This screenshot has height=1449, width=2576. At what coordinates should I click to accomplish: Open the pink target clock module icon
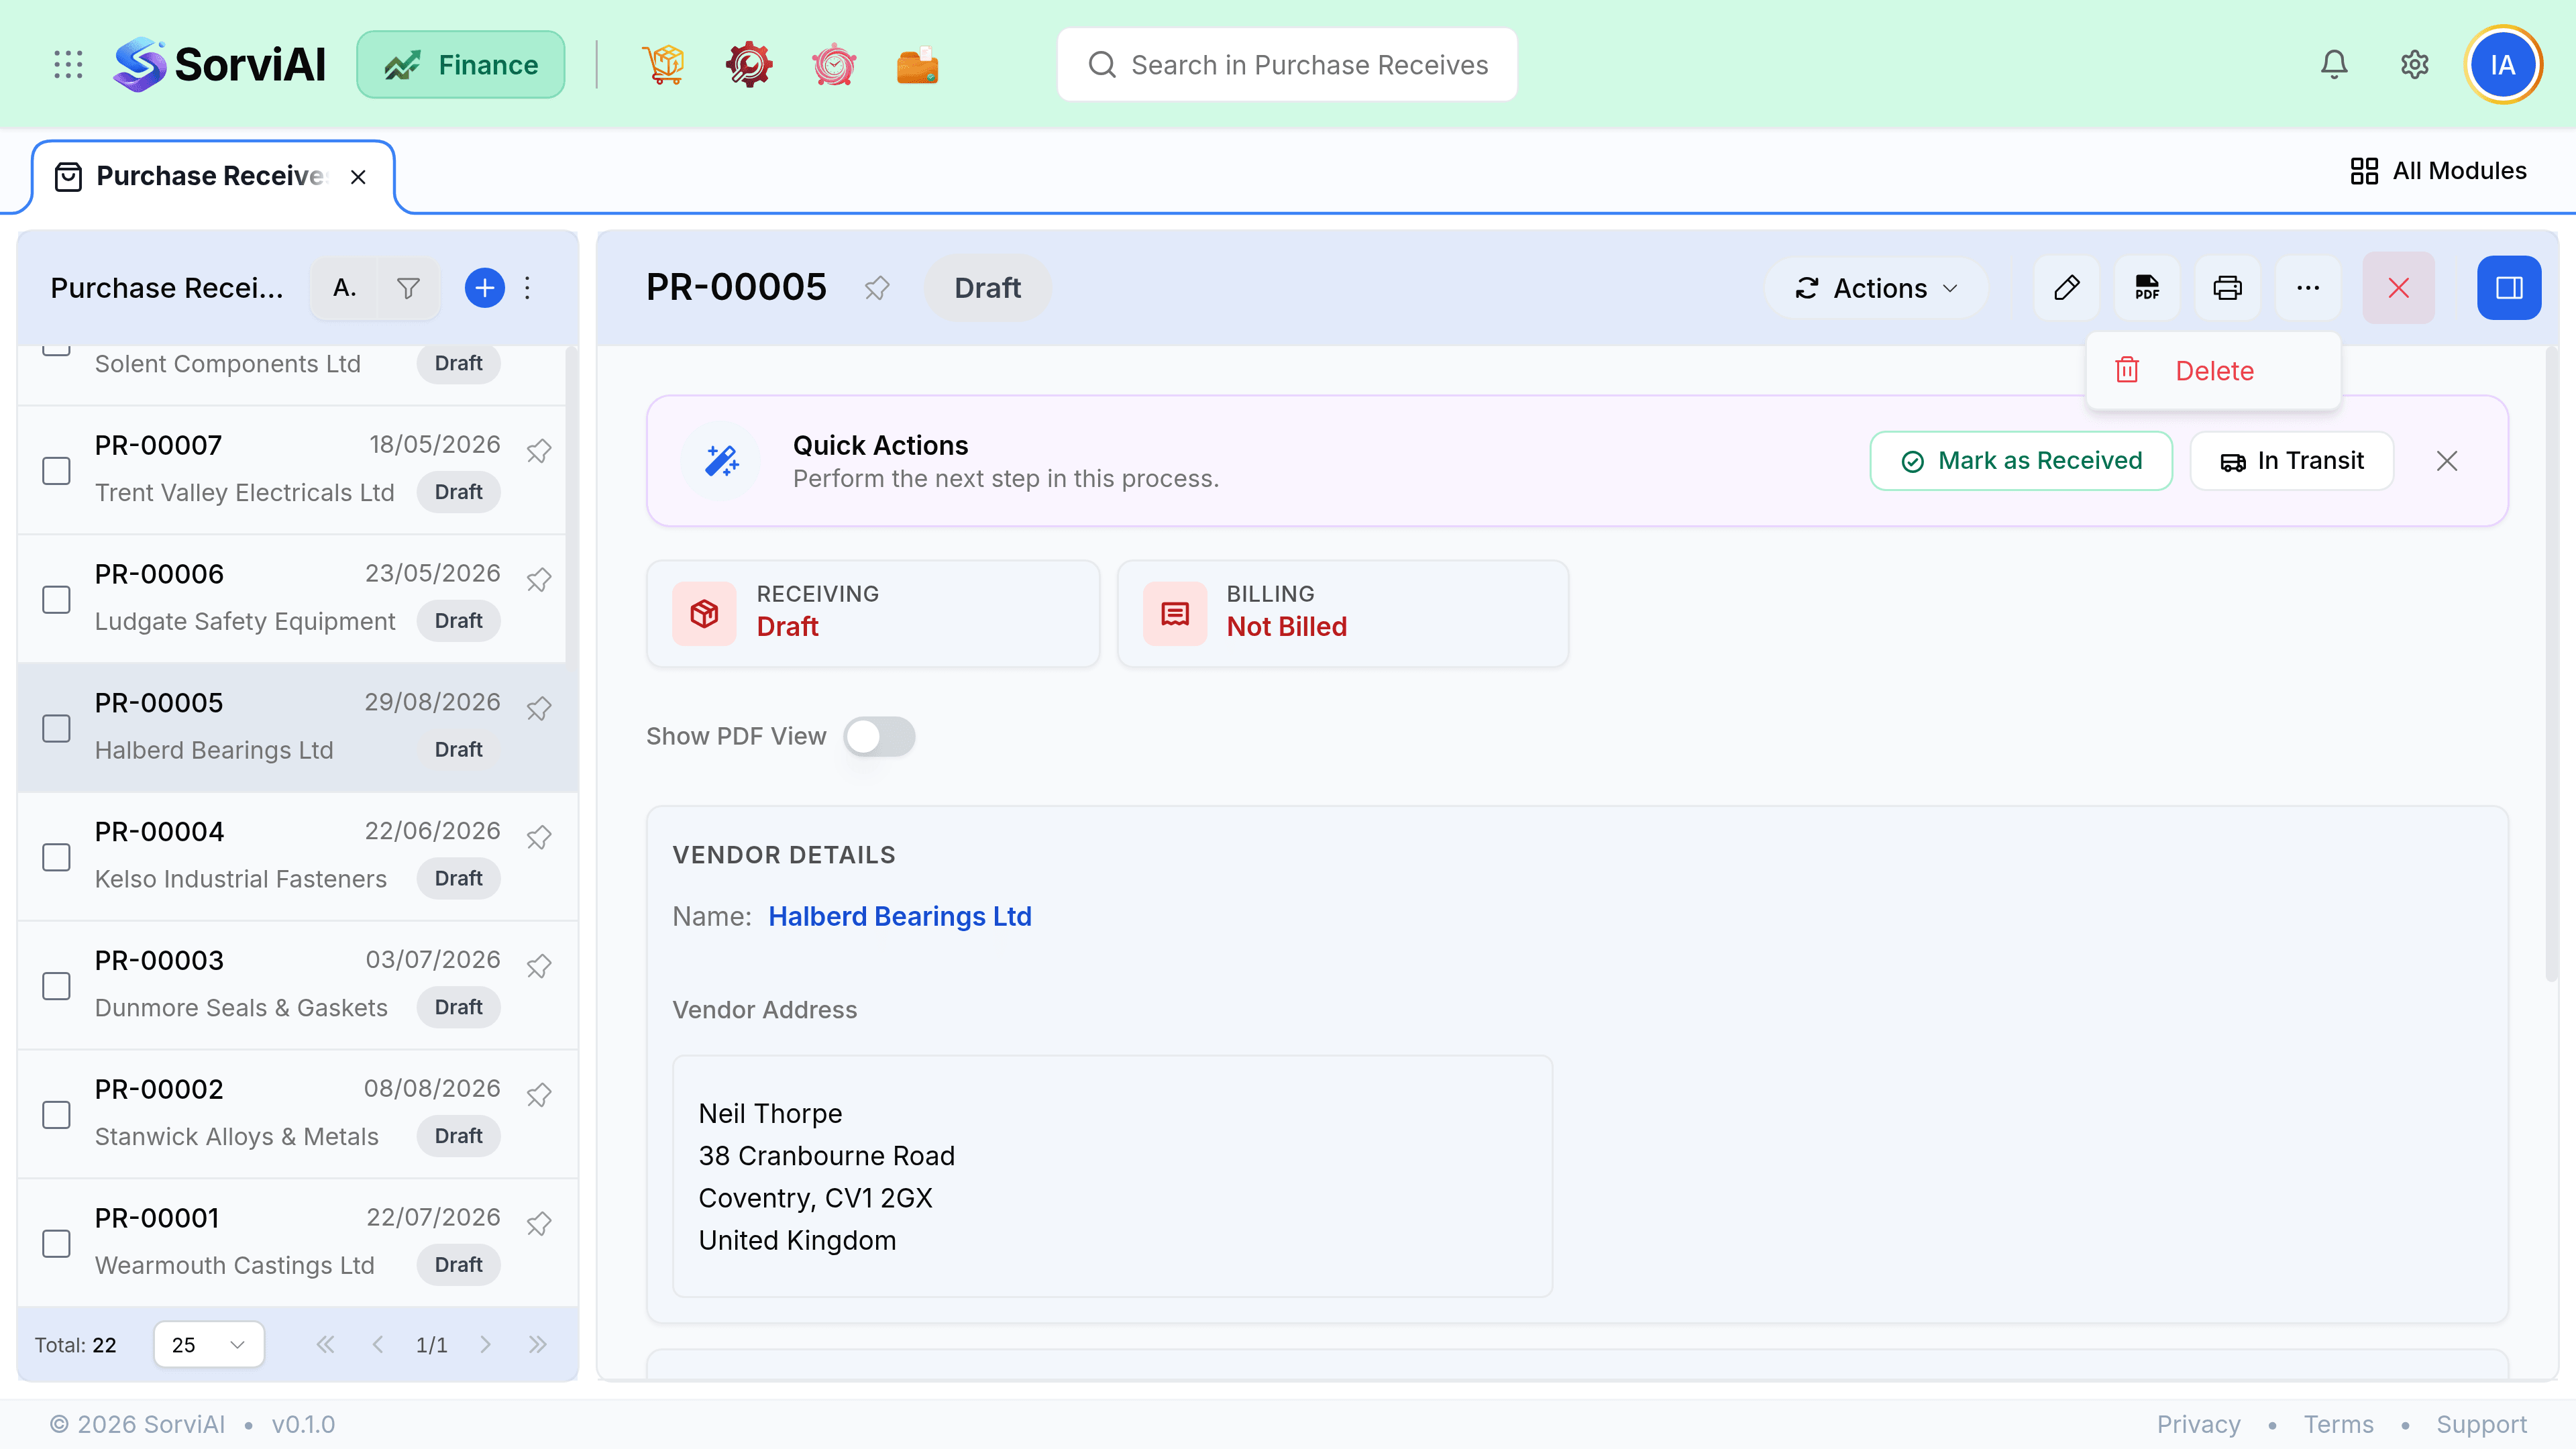point(834,65)
